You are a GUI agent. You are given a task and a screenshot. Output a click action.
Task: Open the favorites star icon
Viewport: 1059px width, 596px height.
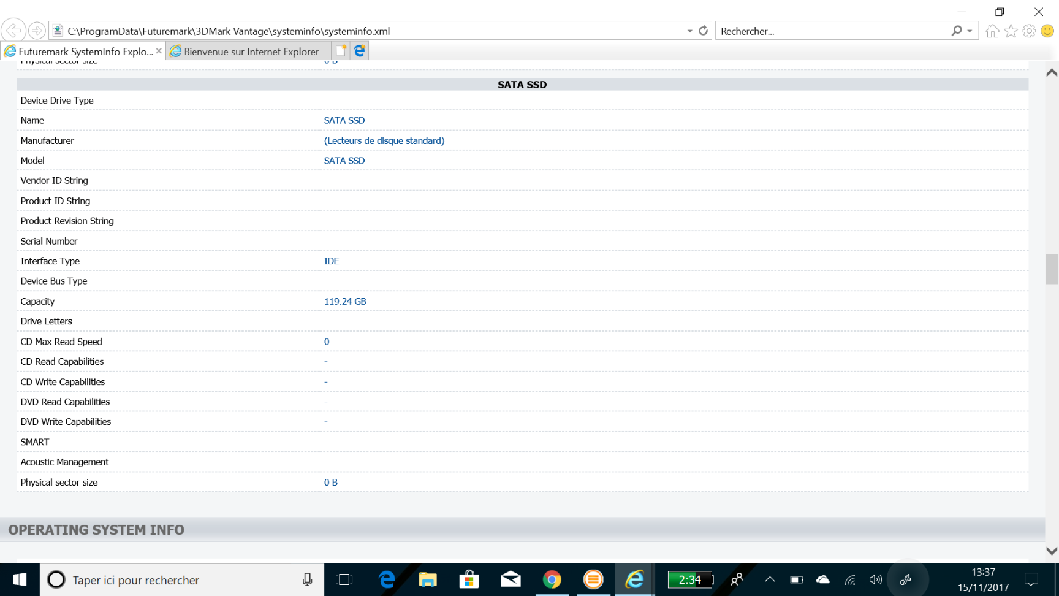1011,31
